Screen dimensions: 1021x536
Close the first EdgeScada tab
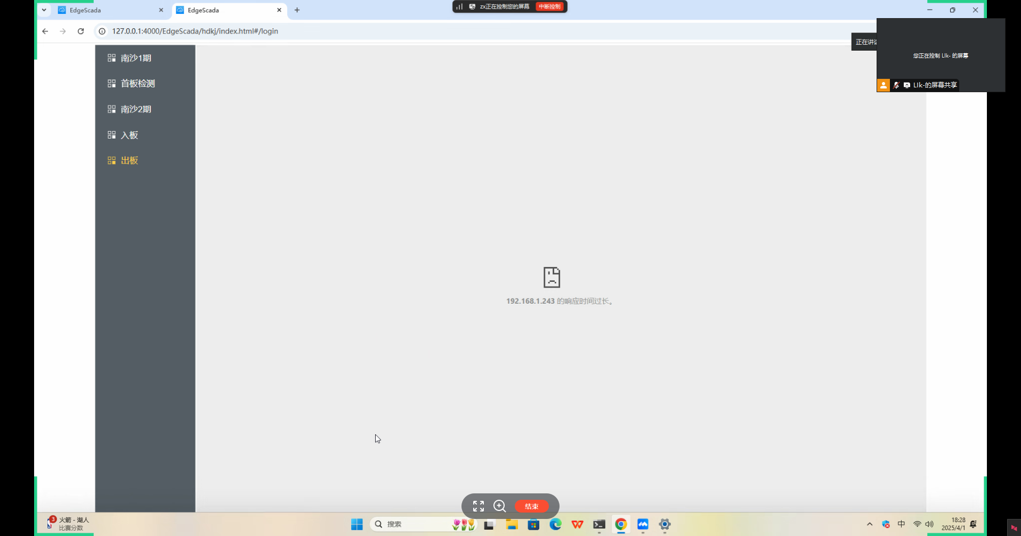[x=161, y=10]
